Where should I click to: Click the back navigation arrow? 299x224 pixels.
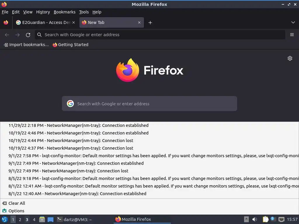pyautogui.click(x=7, y=35)
